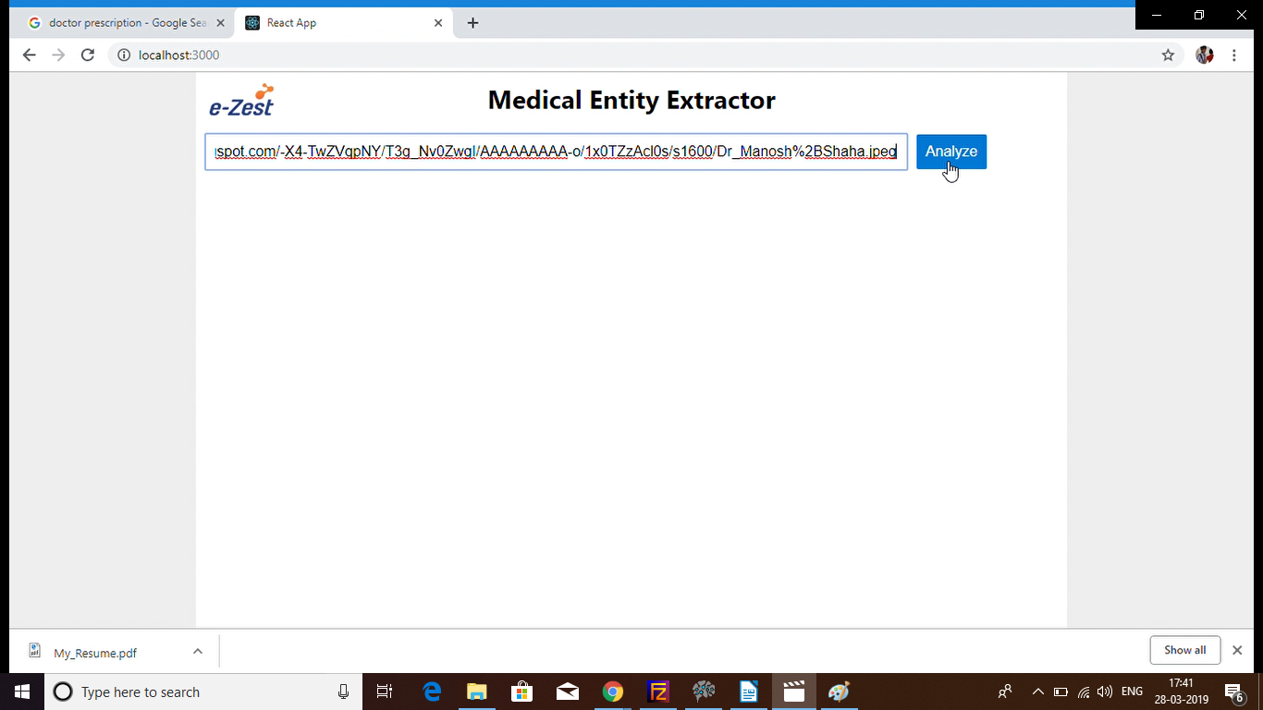Image resolution: width=1263 pixels, height=710 pixels.
Task: Go back to previous page
Action: click(29, 55)
